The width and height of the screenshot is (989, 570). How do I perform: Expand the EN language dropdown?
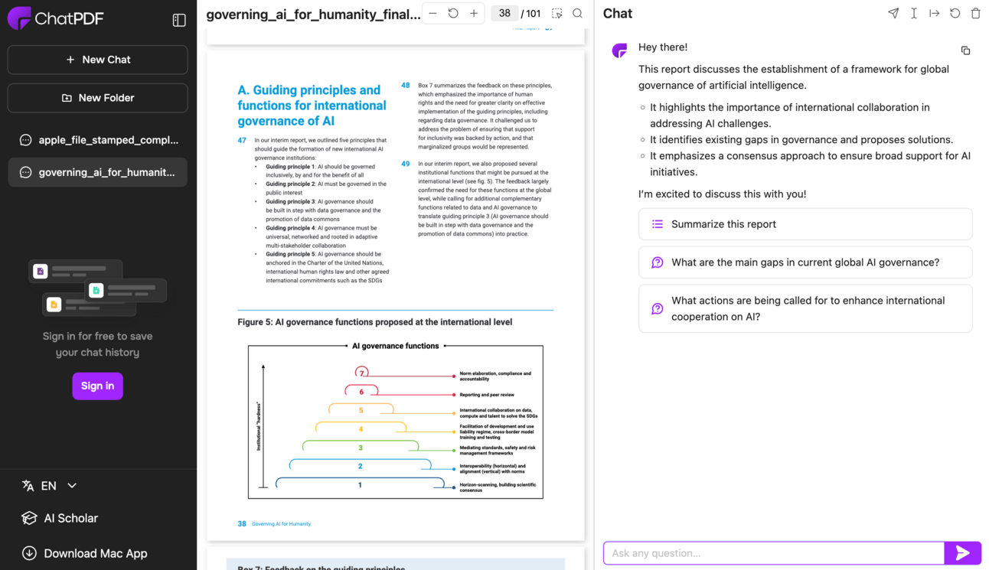click(x=50, y=486)
